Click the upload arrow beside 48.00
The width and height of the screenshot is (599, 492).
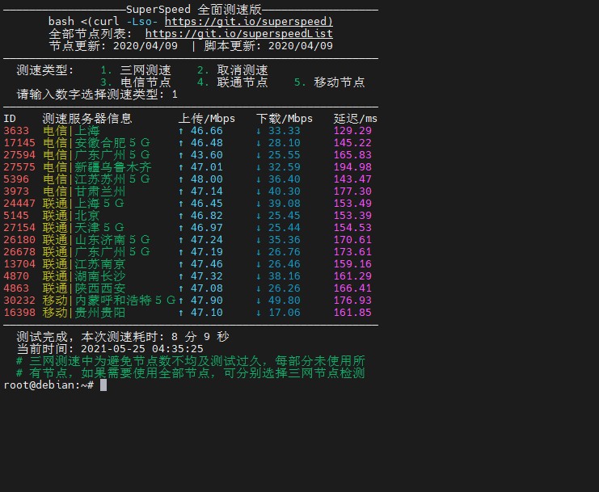[x=181, y=179]
